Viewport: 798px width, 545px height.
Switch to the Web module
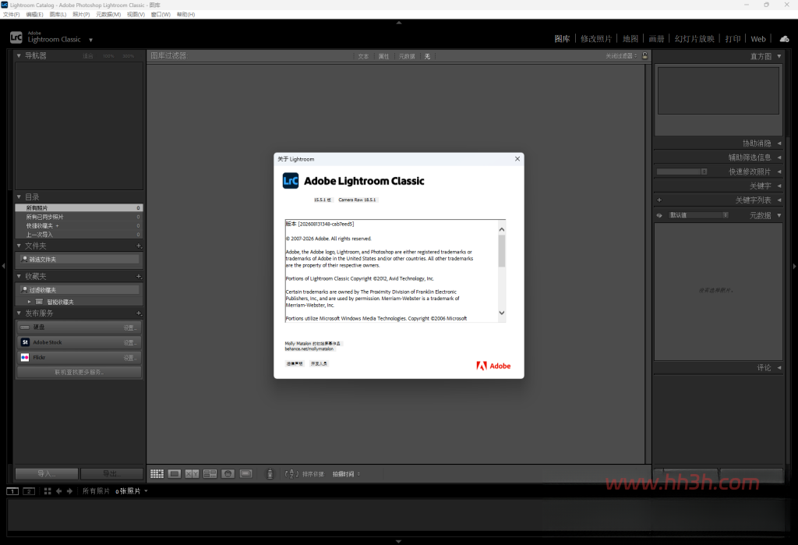tap(757, 39)
